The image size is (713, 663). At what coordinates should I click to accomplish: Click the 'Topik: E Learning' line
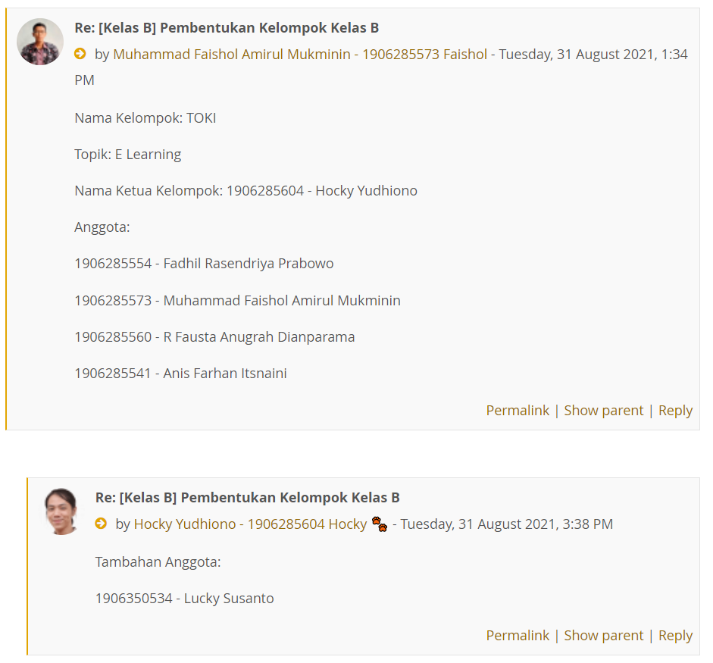point(127,154)
